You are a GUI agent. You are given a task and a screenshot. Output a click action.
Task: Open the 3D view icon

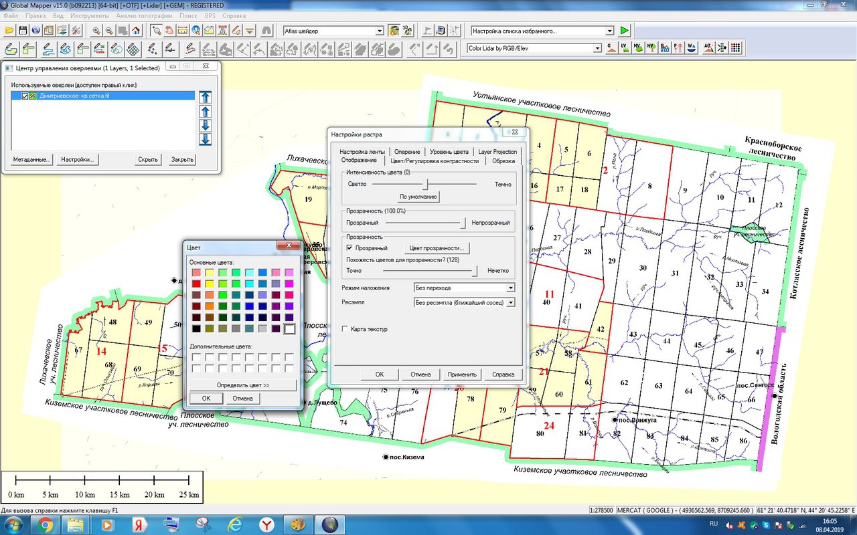click(407, 30)
